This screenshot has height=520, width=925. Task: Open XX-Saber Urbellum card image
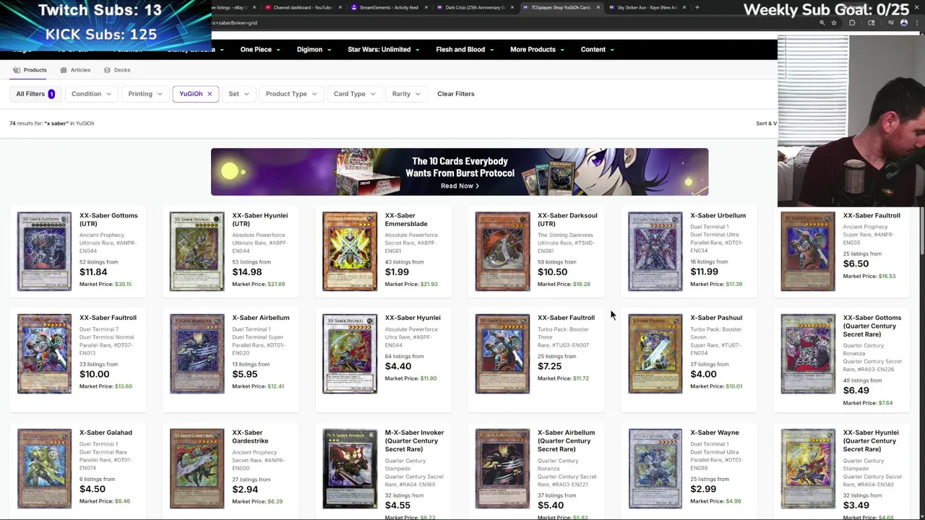pyautogui.click(x=655, y=251)
